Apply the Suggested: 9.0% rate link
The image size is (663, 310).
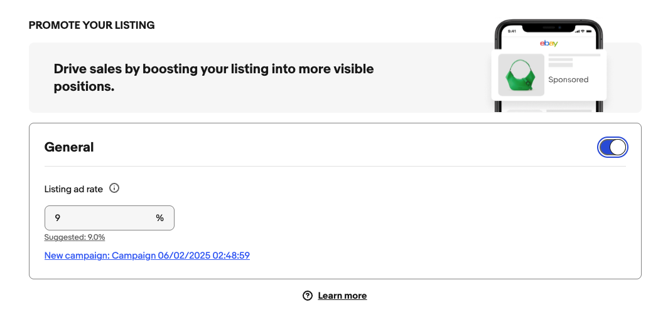[75, 237]
